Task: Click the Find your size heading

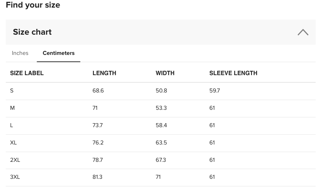Action: click(x=33, y=5)
